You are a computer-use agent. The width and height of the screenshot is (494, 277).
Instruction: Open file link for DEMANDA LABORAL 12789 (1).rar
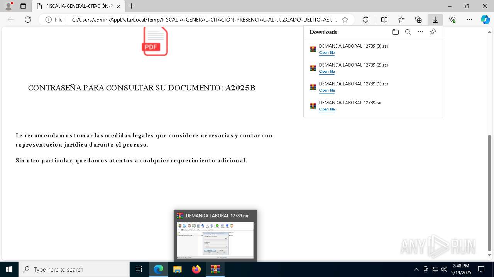point(327,90)
